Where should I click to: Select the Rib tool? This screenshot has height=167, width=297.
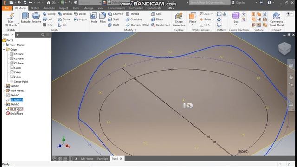pyautogui.click(x=62, y=25)
